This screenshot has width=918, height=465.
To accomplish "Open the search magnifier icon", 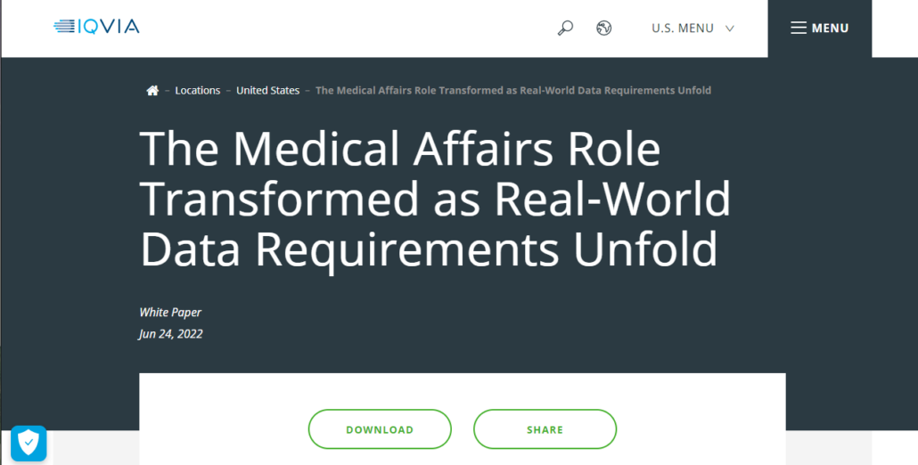I will point(565,28).
